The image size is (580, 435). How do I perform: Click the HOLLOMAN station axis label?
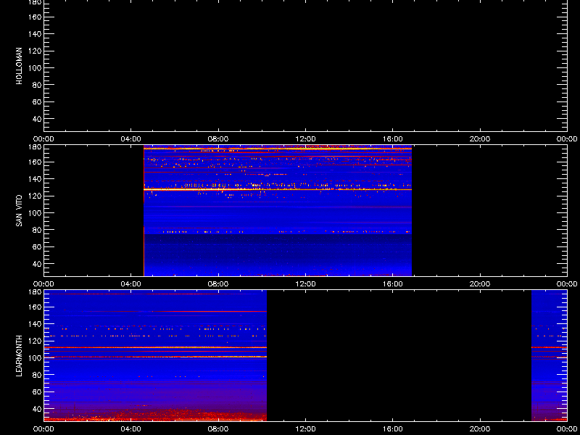click(20, 66)
